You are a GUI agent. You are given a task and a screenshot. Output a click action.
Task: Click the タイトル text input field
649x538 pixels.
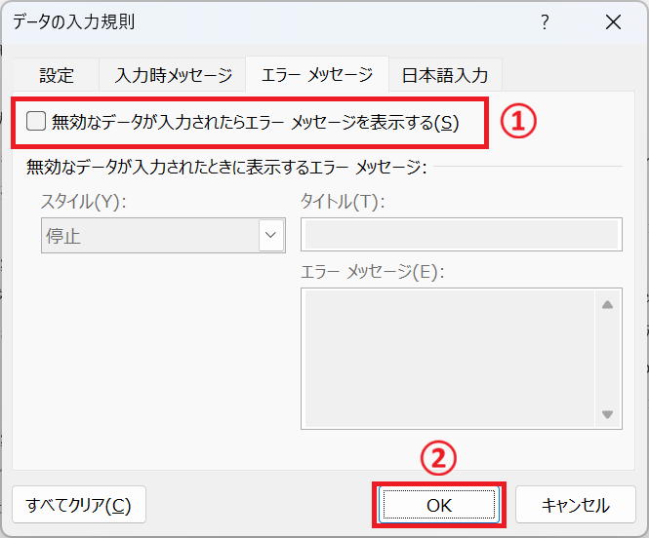[x=461, y=235]
